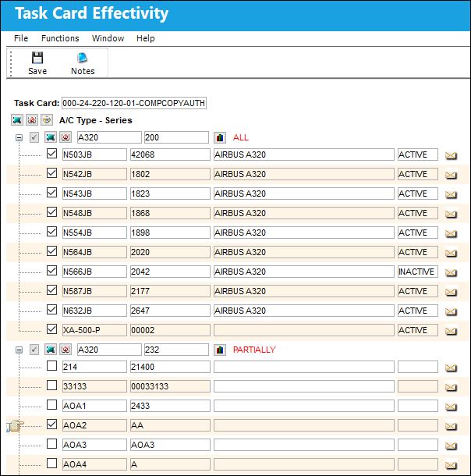This screenshot has height=476, width=471.
Task: Collapse the A320 200 series group
Action: tap(19, 138)
